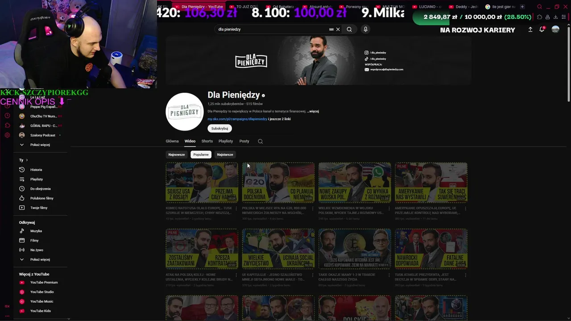Open options menu for 'KONIEC NATO?' video
Viewport: 571px width, 321px height.
(x=236, y=208)
